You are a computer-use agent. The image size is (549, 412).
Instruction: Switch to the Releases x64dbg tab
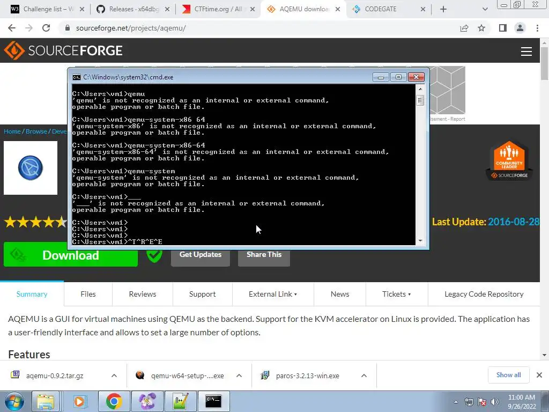click(133, 9)
